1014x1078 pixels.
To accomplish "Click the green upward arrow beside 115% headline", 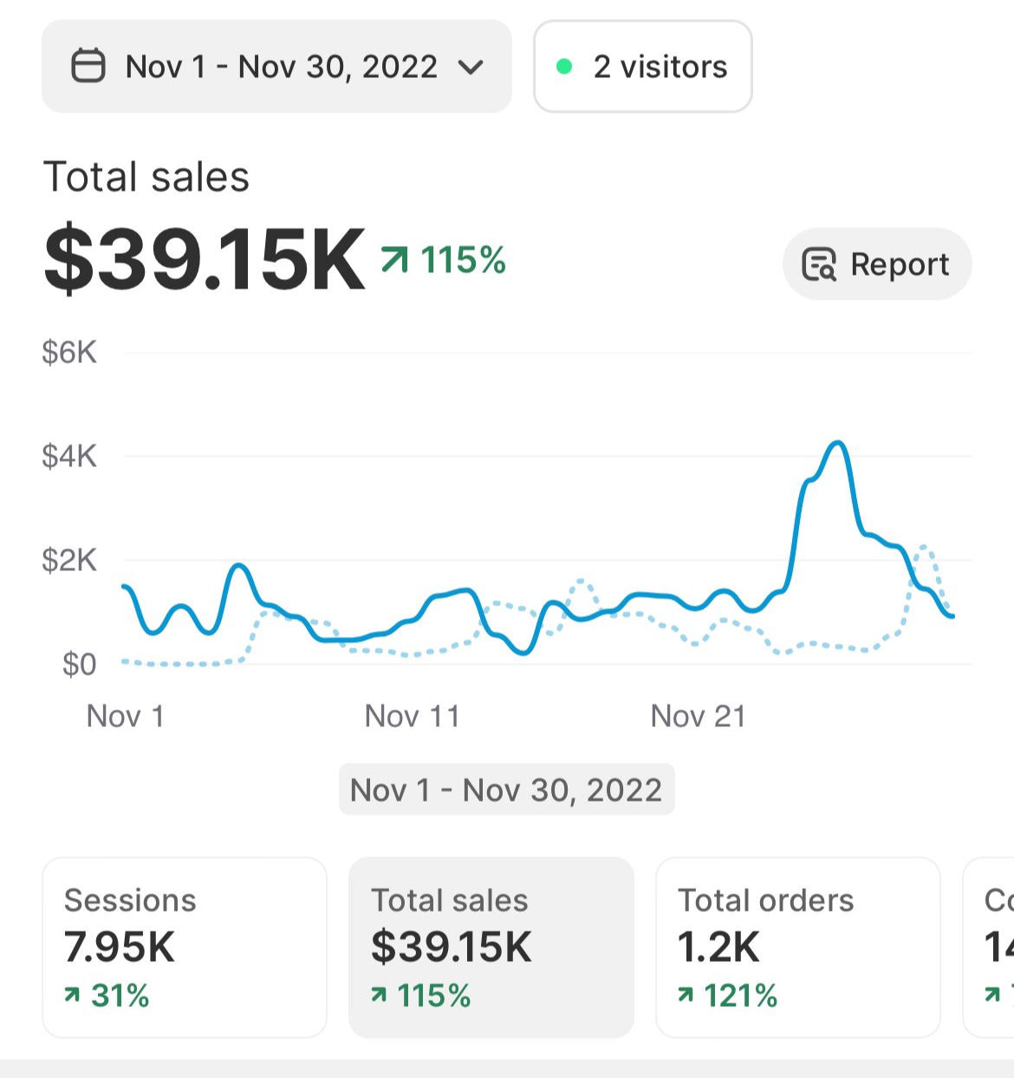I will [x=394, y=259].
